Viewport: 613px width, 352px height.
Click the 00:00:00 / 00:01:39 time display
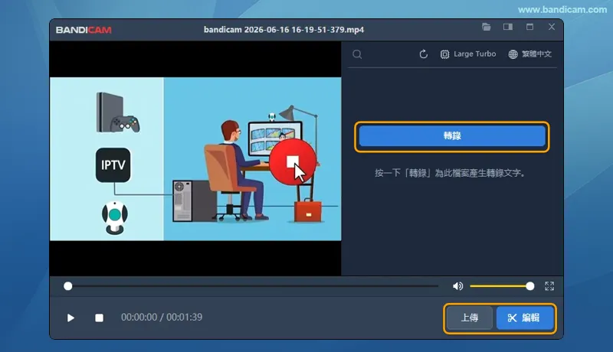coord(162,318)
